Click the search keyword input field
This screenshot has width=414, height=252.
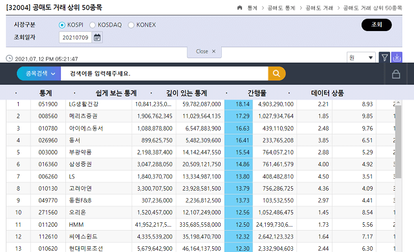click(x=164, y=74)
